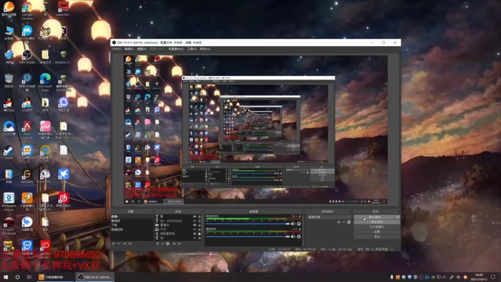Screen dimensions: 501x282
Task: Click the Audio Mixer vertical scrollbar
Action: pyautogui.click(x=303, y=230)
